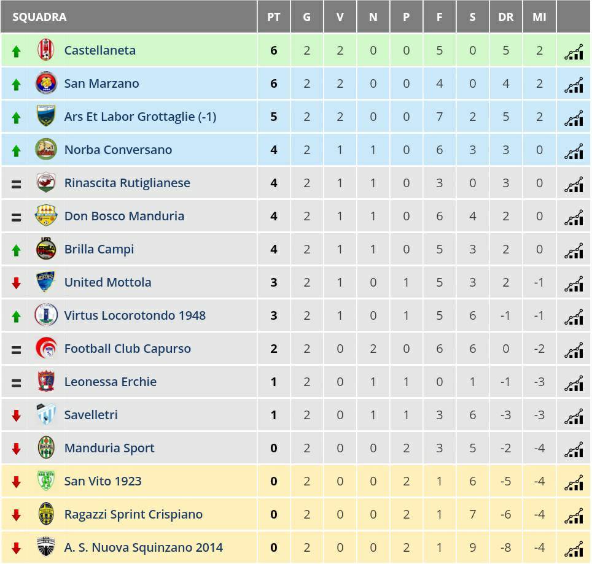Click the Don Bosco Manduria crest

pyautogui.click(x=46, y=215)
